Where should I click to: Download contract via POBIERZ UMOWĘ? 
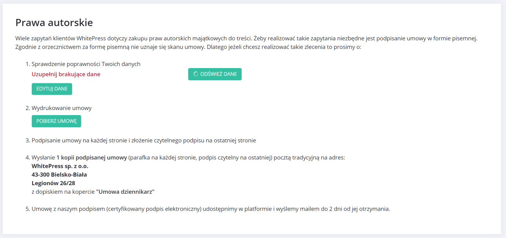pyautogui.click(x=56, y=121)
